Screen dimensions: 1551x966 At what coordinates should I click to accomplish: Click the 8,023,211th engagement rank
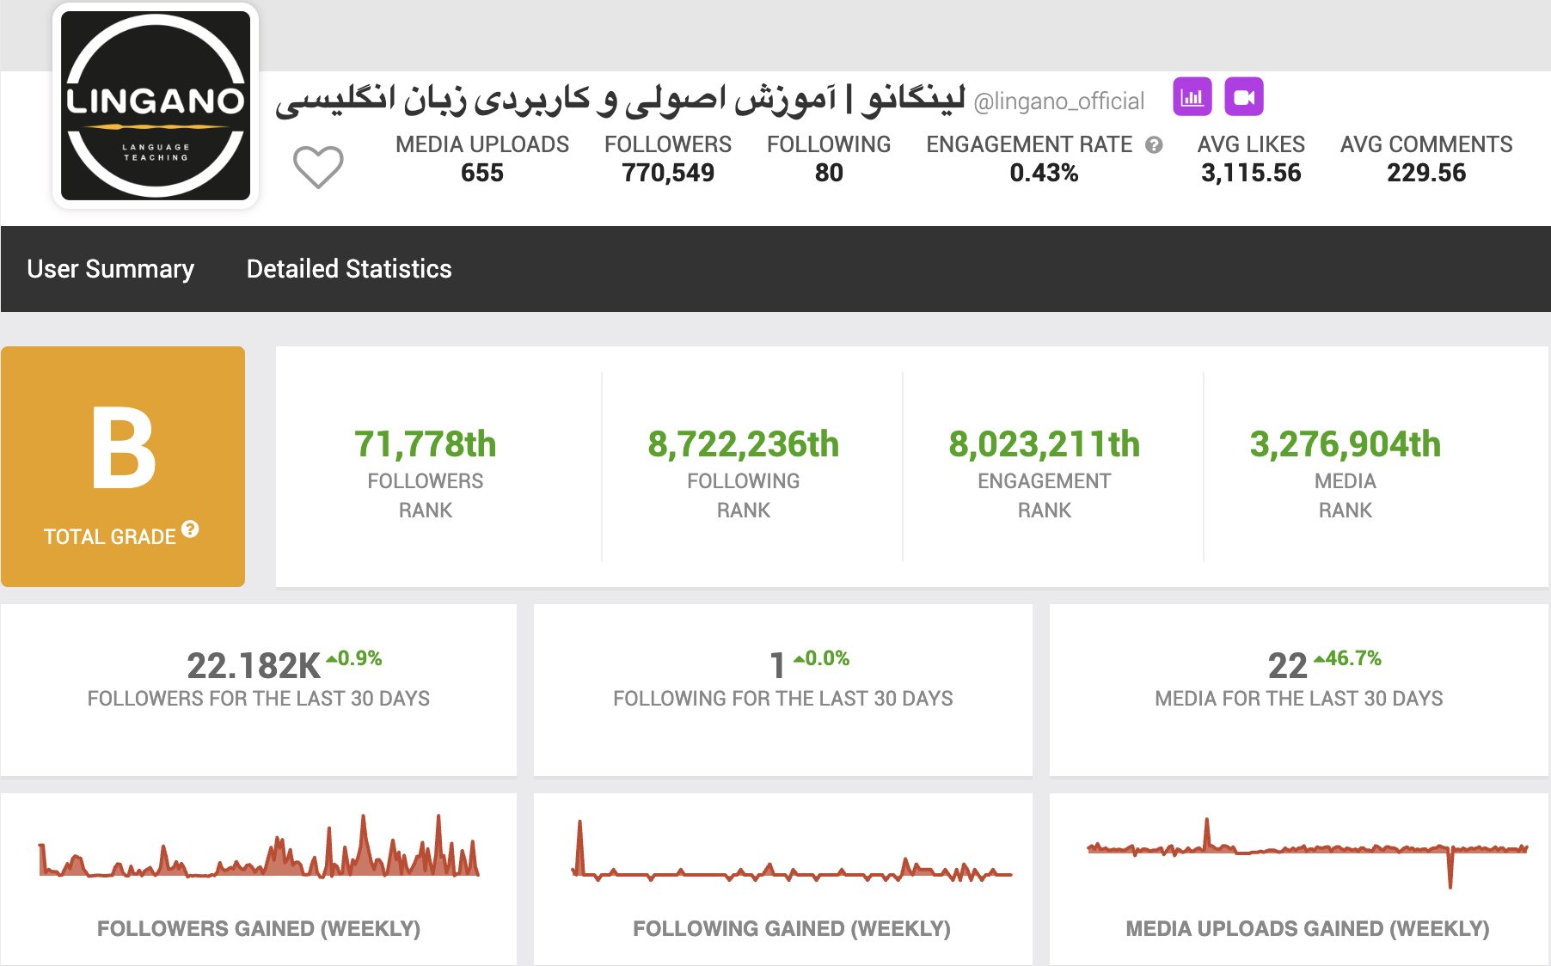[x=1045, y=444]
